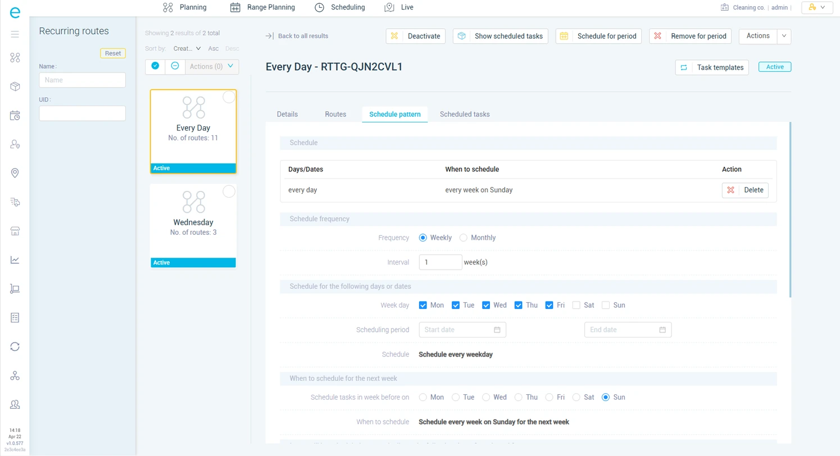Click the calendar icon in Start date field

[x=497, y=330]
